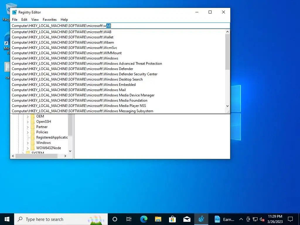Select the WOW6432Node key in tree

point(49,148)
